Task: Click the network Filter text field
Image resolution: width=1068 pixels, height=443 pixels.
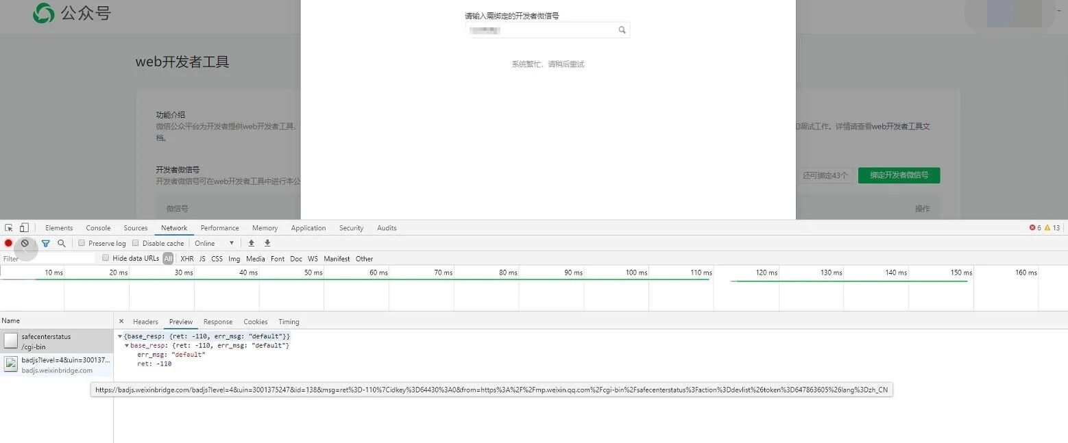Action: coord(48,259)
